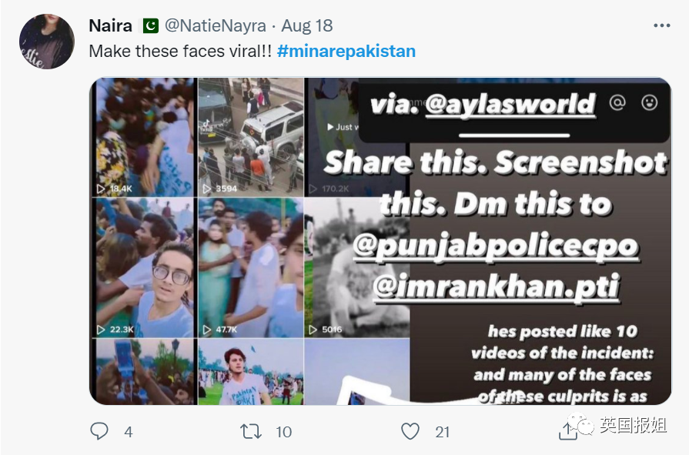Screen dimensions: 689x455
Task: Click the @punjabpolicecpo mention text
Action: point(496,246)
